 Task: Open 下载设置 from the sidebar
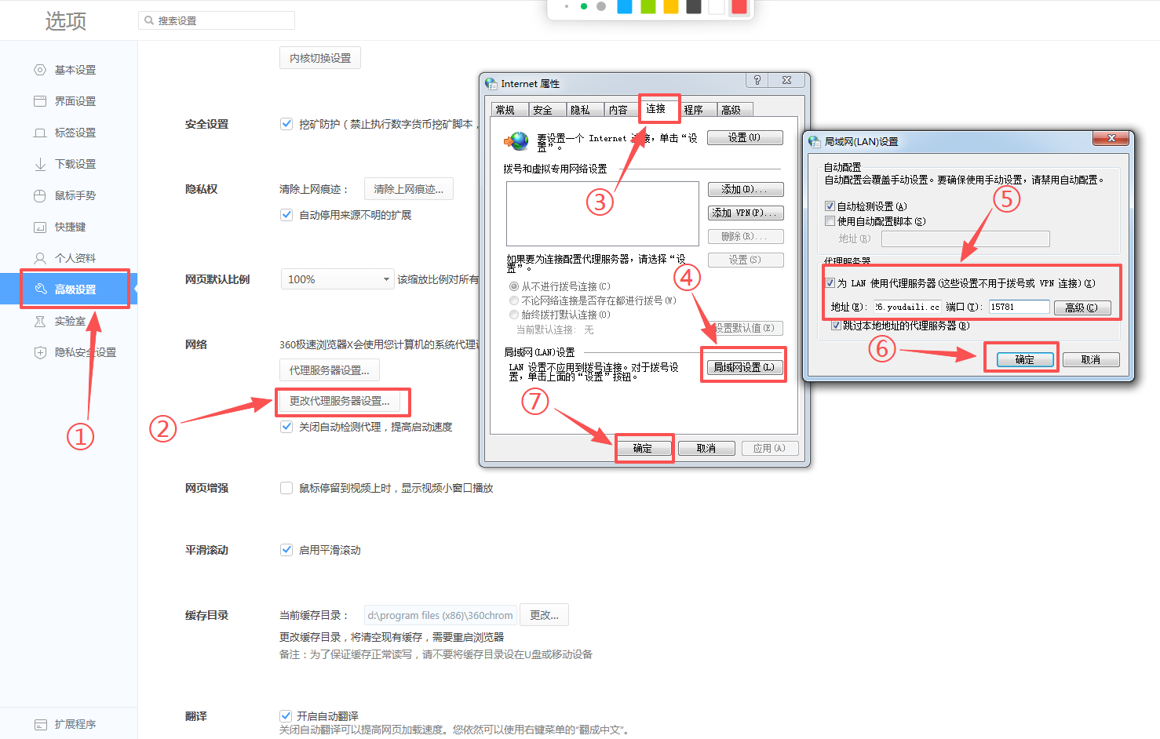[x=75, y=163]
